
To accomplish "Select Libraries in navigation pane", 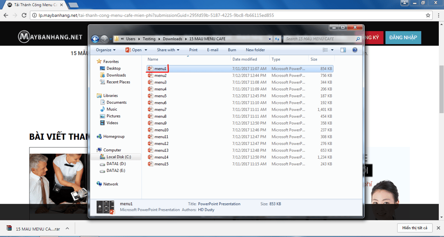I will [111, 96].
